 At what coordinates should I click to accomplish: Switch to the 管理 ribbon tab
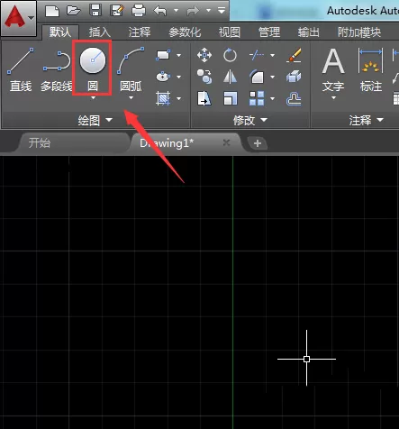(269, 32)
